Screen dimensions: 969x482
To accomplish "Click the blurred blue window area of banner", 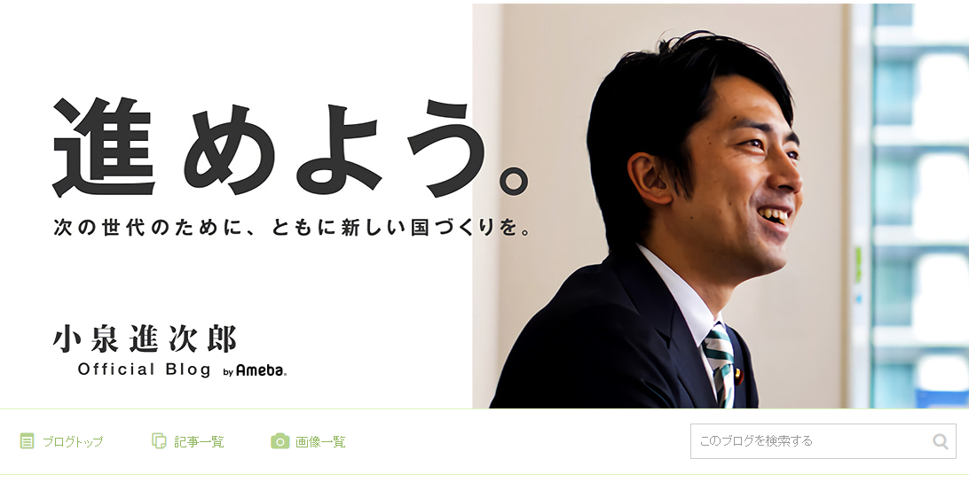I will click(915, 206).
